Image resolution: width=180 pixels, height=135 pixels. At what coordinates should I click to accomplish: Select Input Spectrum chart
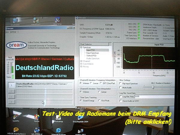coord(92,53)
